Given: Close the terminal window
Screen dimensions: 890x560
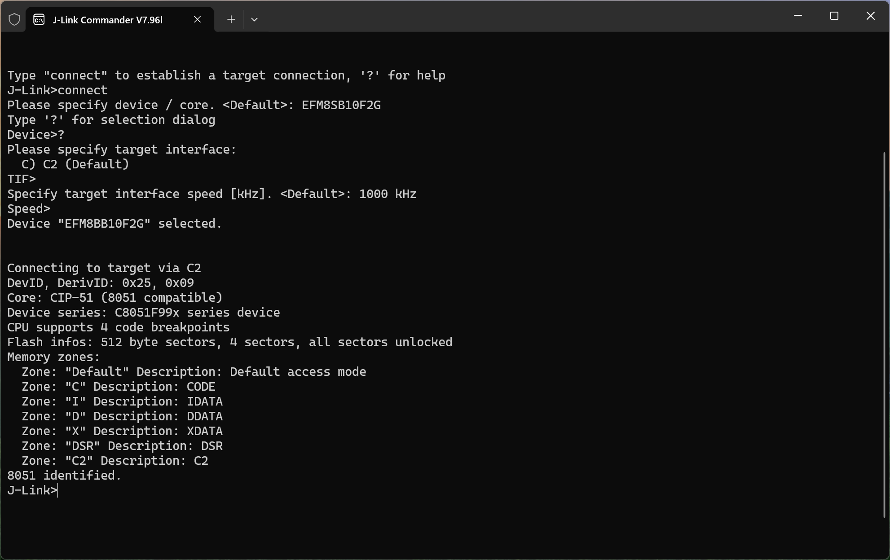Looking at the screenshot, I should [x=870, y=16].
